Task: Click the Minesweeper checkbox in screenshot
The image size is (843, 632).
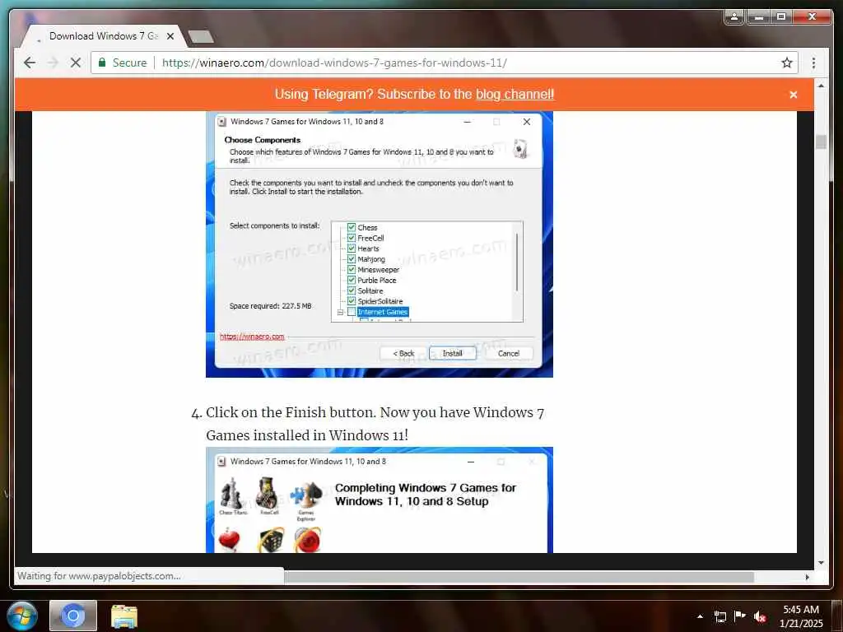Action: pos(351,269)
